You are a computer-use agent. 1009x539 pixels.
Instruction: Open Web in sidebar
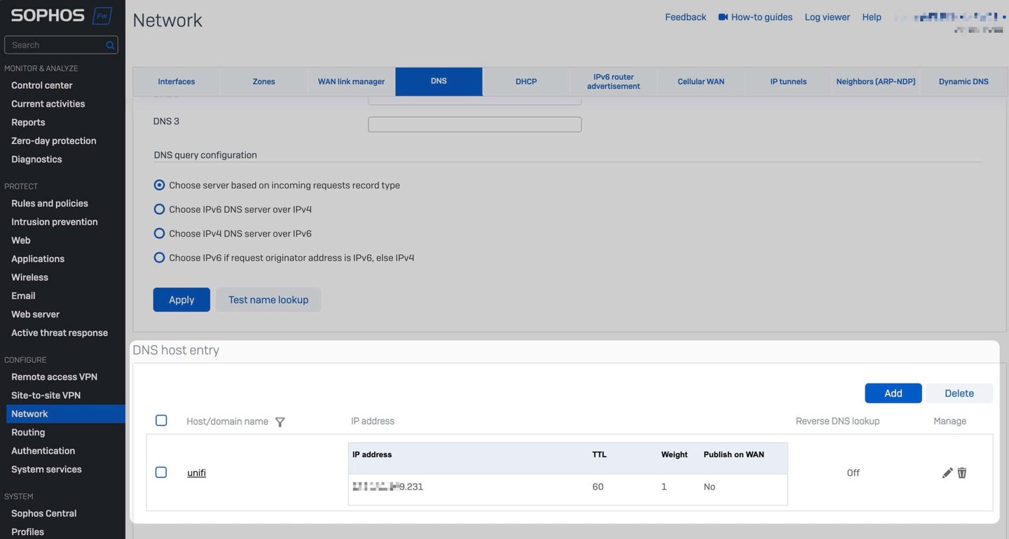(21, 240)
